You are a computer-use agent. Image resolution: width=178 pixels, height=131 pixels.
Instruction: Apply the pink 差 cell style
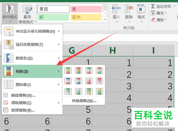(x=86, y=9)
